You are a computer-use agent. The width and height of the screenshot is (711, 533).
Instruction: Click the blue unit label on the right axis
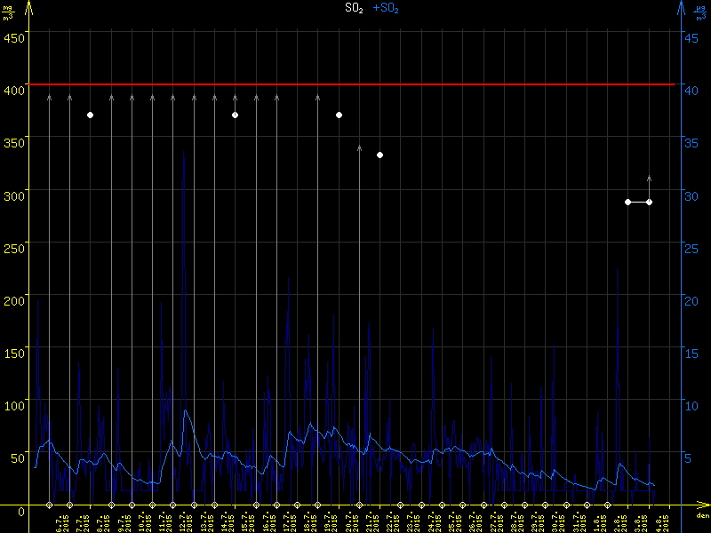tap(699, 12)
